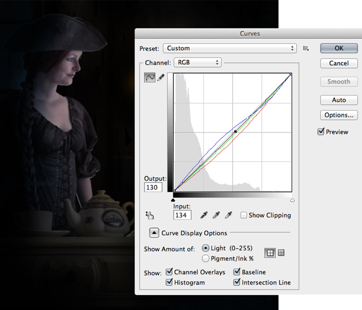The width and height of the screenshot is (362, 310).
Task: Select the Pigment/Ink % radio button
Action: pyautogui.click(x=206, y=258)
